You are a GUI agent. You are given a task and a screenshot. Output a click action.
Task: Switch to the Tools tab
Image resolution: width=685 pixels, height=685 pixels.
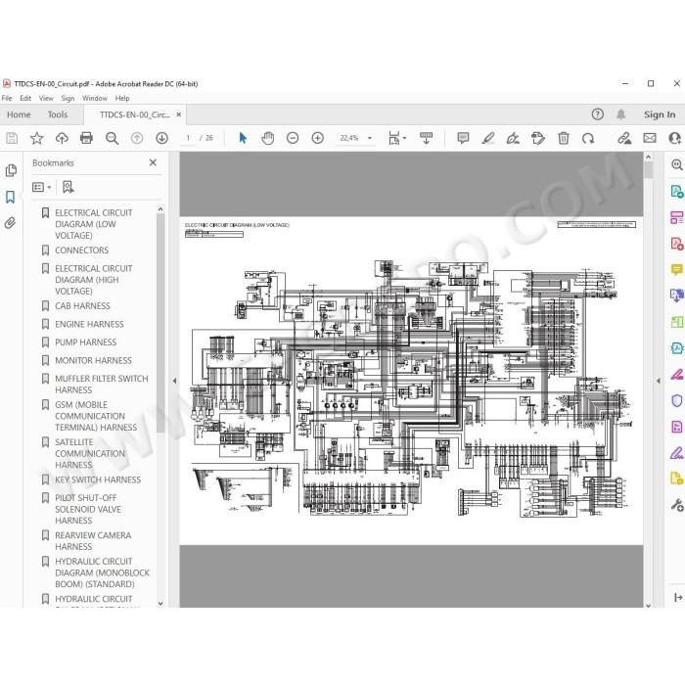tap(58, 114)
